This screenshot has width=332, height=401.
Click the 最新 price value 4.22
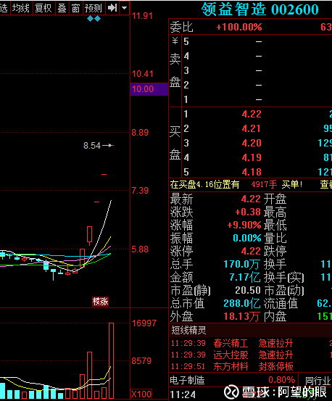click(x=251, y=199)
